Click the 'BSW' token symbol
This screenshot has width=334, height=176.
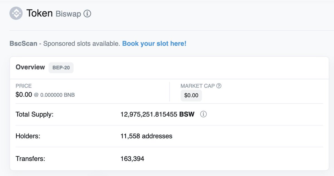[x=187, y=114]
